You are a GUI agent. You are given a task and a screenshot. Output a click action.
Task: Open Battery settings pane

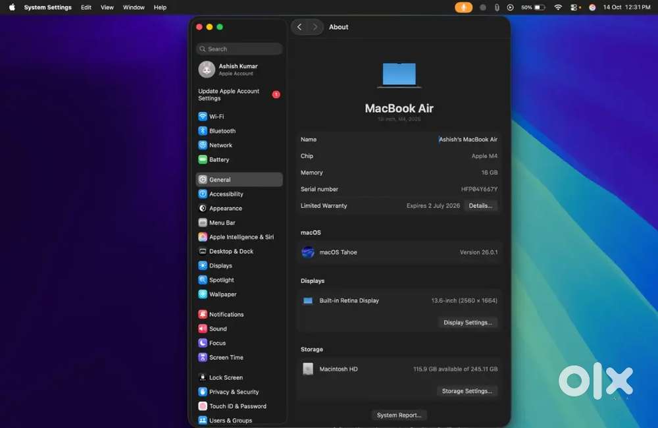point(219,160)
